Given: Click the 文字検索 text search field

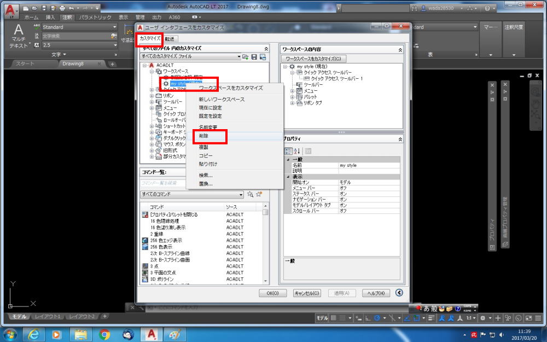Looking at the screenshot, I should point(79,36).
